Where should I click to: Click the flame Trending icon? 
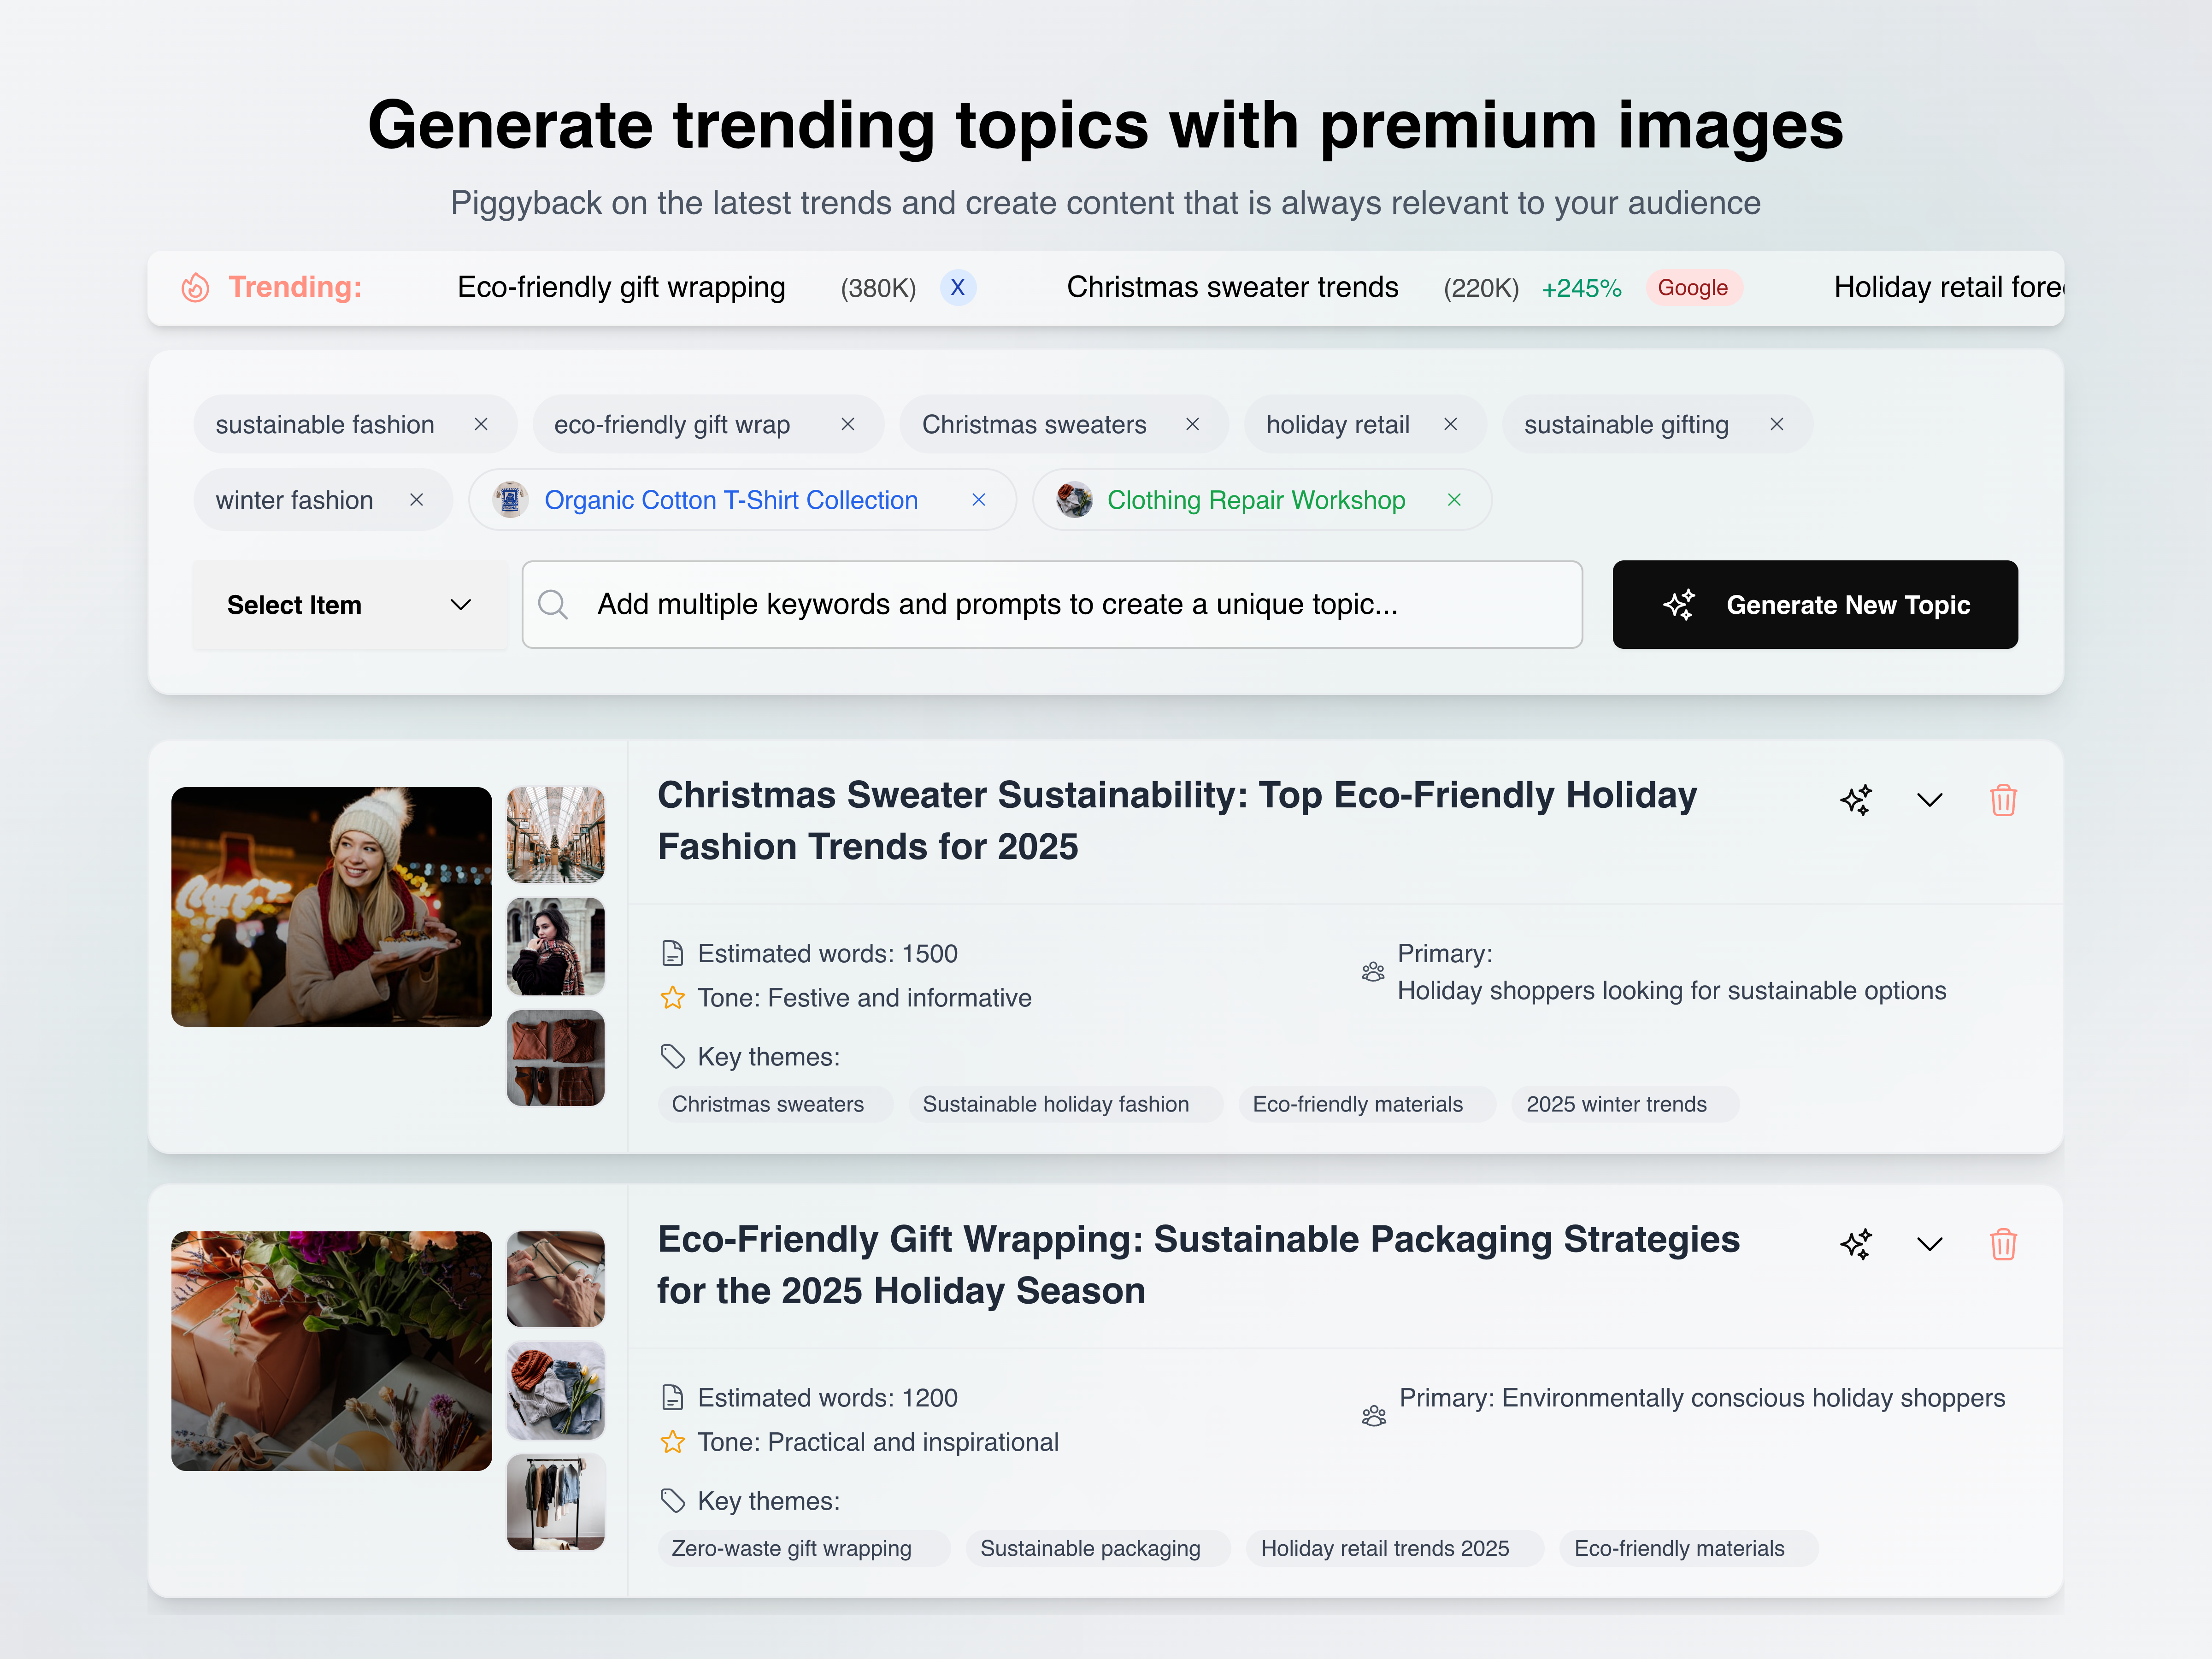click(x=195, y=288)
